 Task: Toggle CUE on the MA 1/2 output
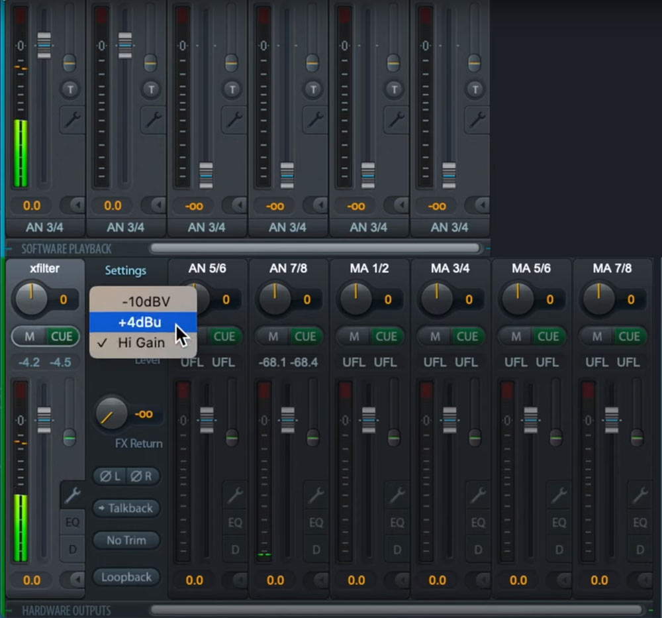pyautogui.click(x=387, y=336)
